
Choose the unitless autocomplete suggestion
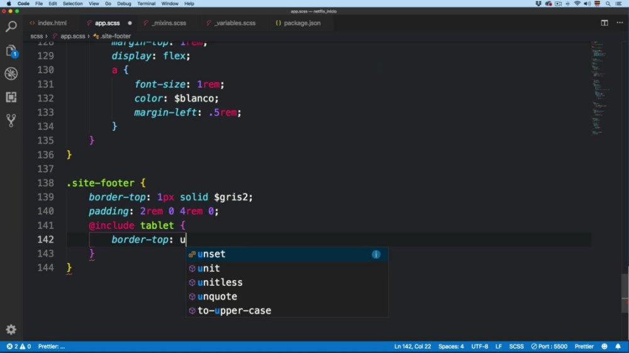(x=286, y=282)
